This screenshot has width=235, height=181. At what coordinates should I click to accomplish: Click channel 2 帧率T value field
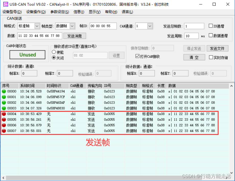[x=180, y=73]
